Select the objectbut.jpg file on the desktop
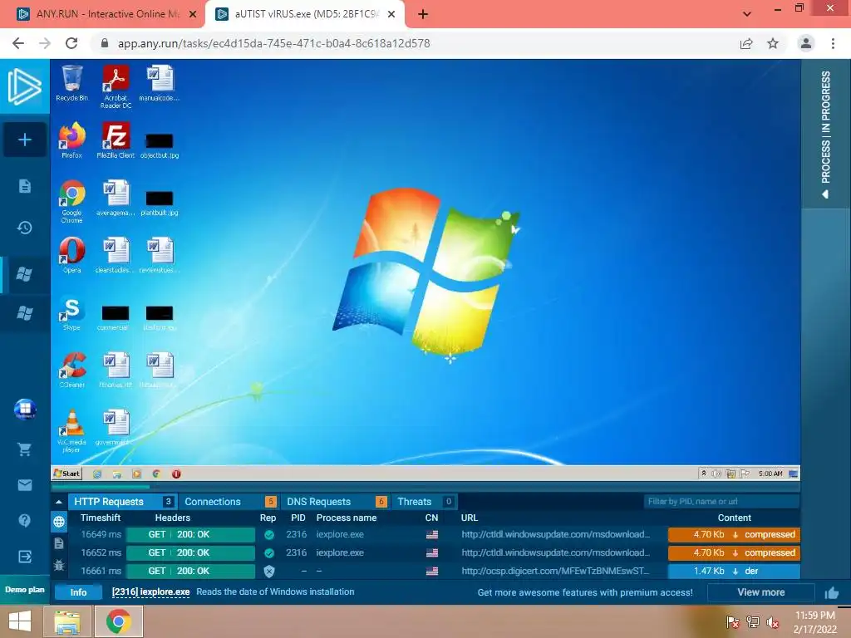The height and width of the screenshot is (638, 851). [160, 145]
